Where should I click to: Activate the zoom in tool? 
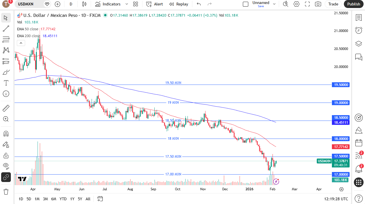pos(6,119)
